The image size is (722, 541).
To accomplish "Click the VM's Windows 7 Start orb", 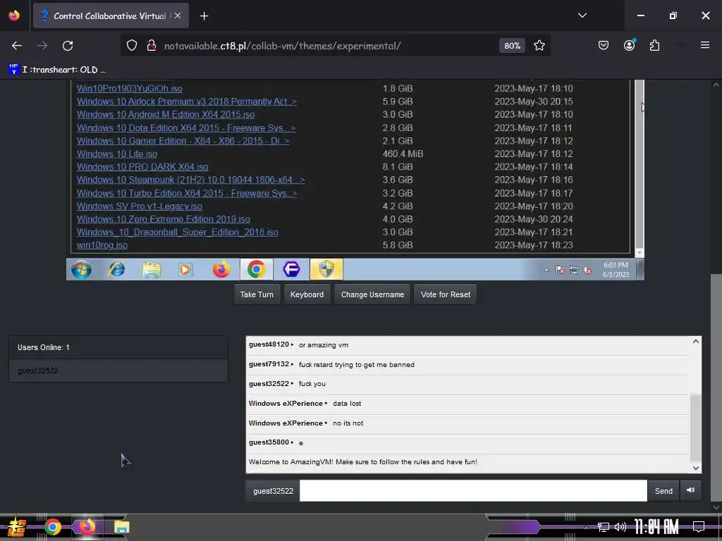I will [81, 269].
